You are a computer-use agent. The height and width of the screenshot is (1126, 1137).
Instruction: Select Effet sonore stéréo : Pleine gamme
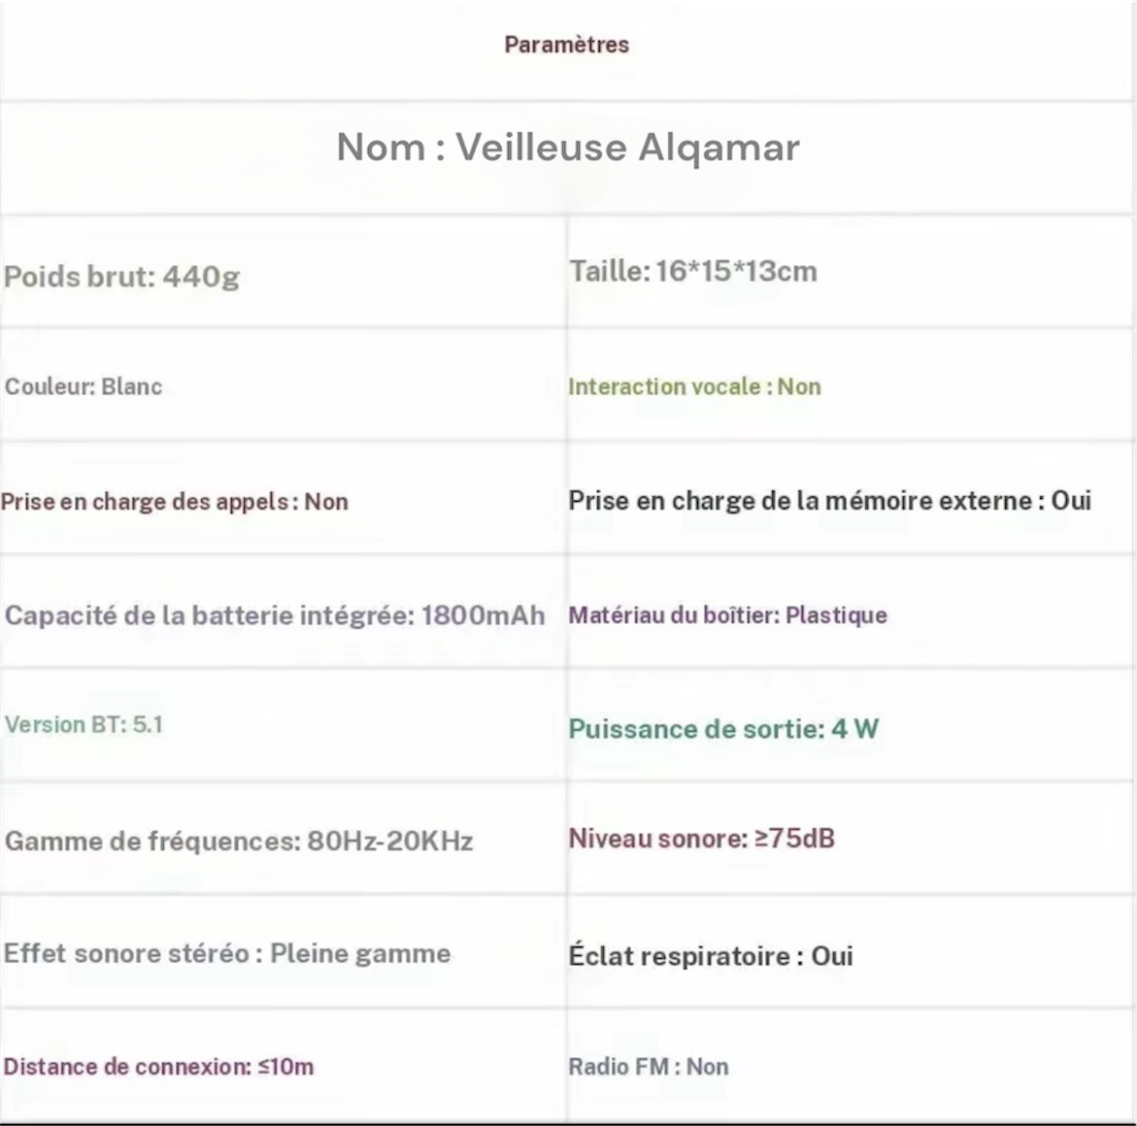227,953
